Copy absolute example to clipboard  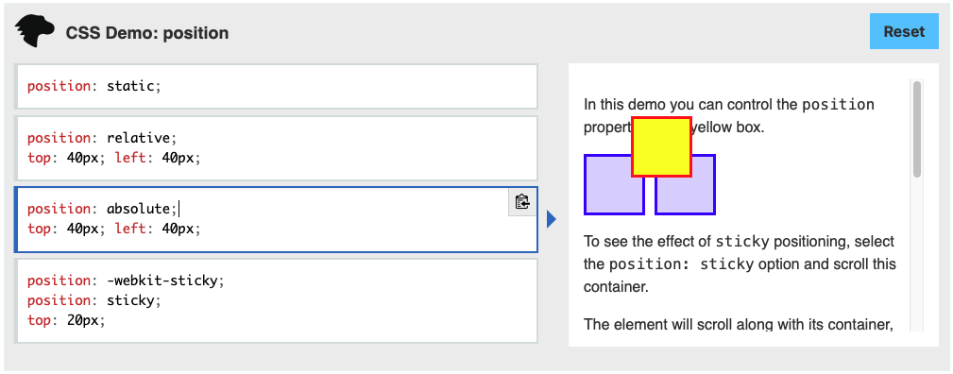point(522,202)
